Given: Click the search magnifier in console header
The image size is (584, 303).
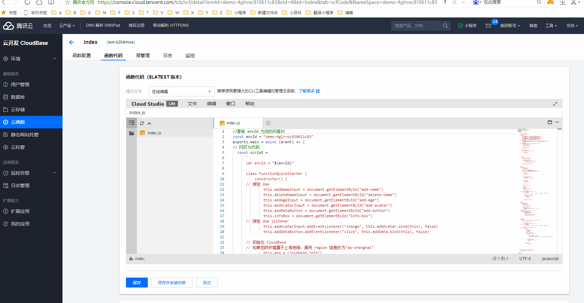Looking at the screenshot, I should click(445, 26).
